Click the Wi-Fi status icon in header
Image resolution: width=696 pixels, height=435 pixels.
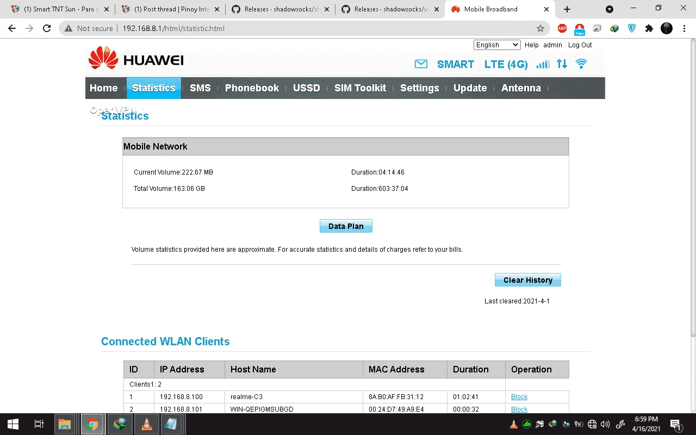coord(581,64)
